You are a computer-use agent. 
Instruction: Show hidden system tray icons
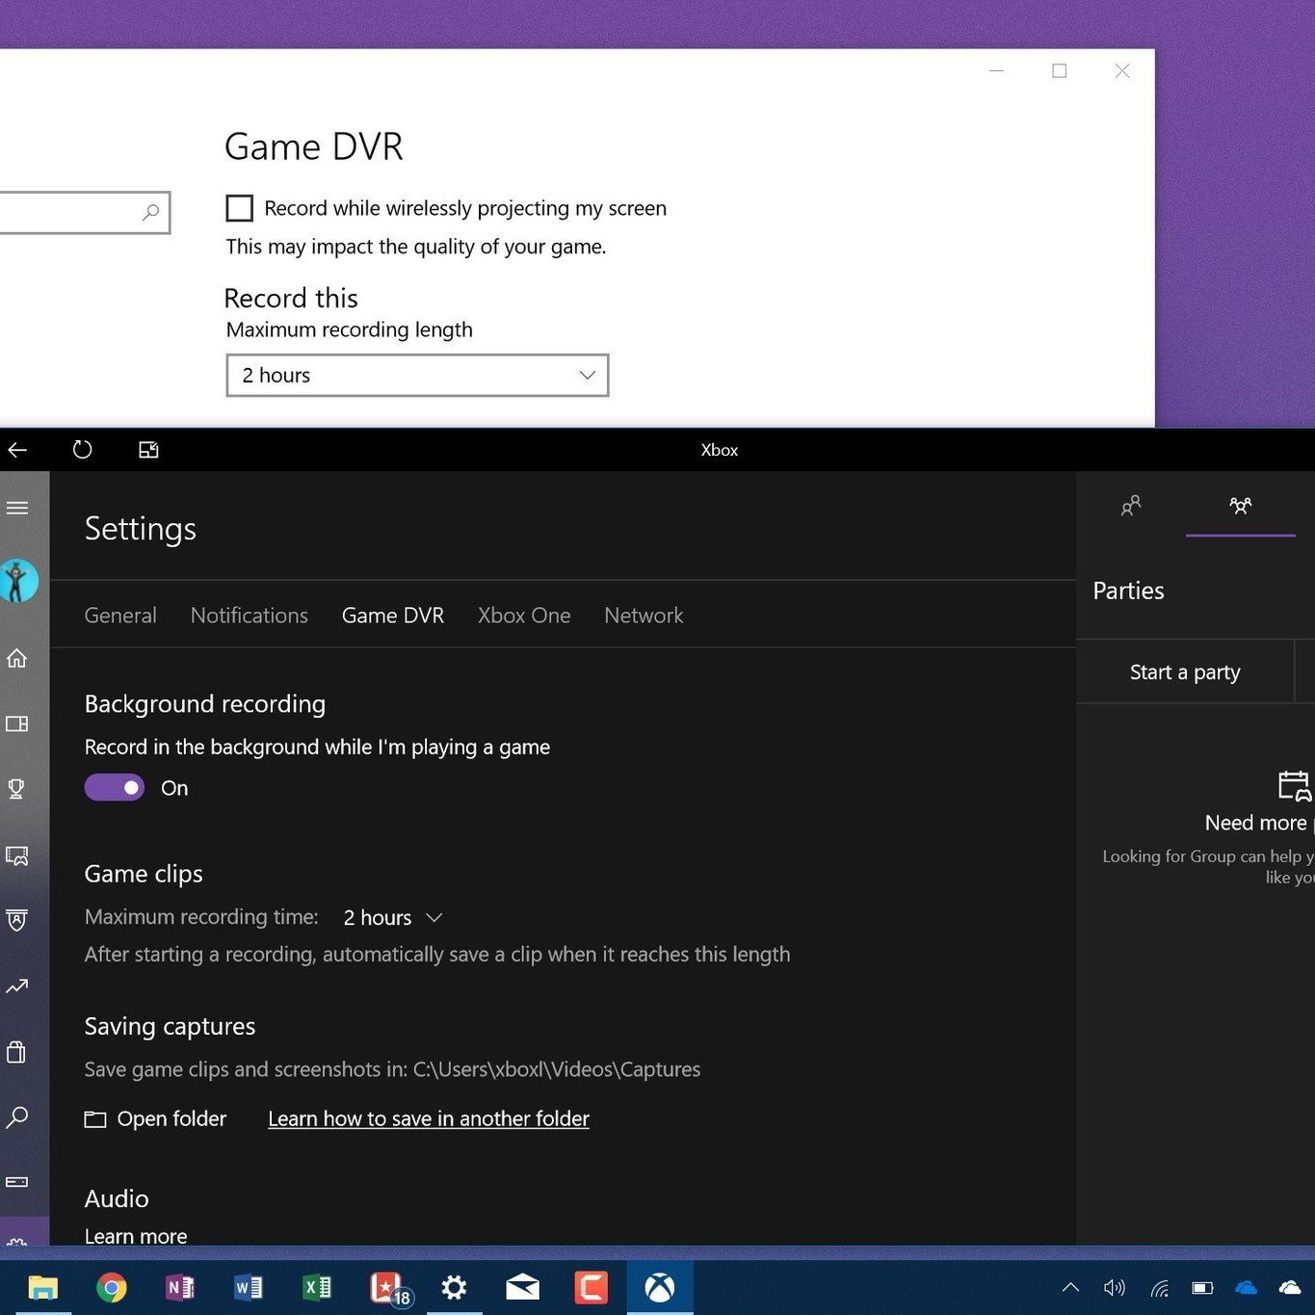(x=1070, y=1288)
